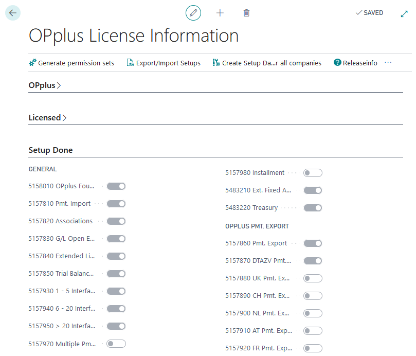The width and height of the screenshot is (416, 356).
Task: Expand the OPplus section
Action: point(45,85)
